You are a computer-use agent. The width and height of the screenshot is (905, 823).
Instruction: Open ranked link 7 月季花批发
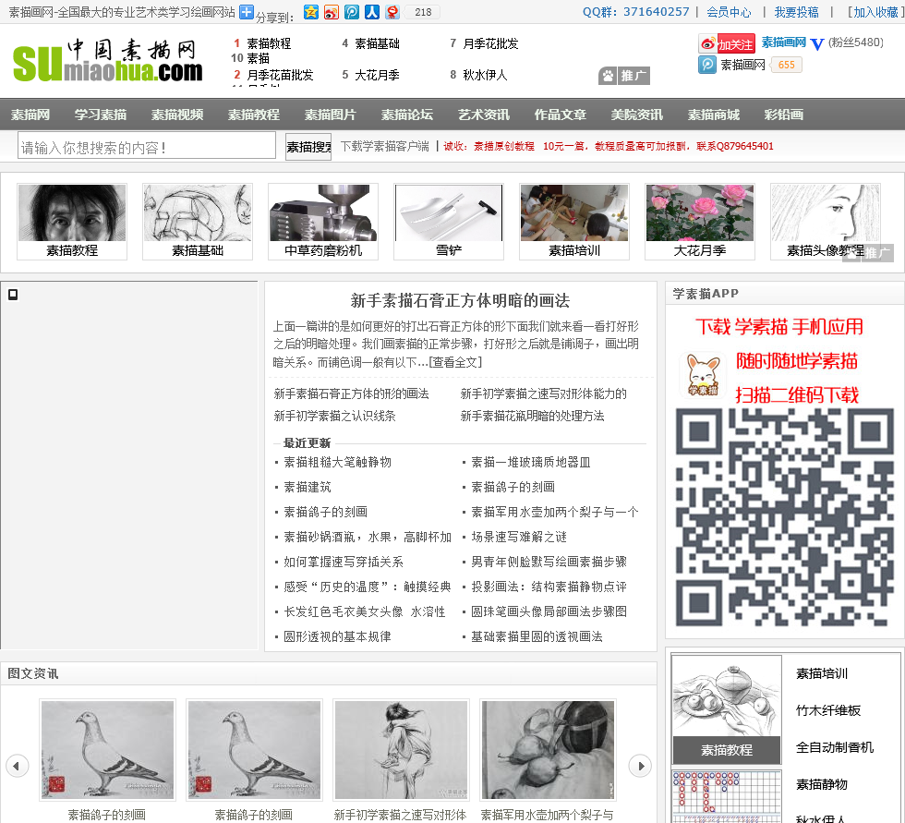click(x=490, y=43)
